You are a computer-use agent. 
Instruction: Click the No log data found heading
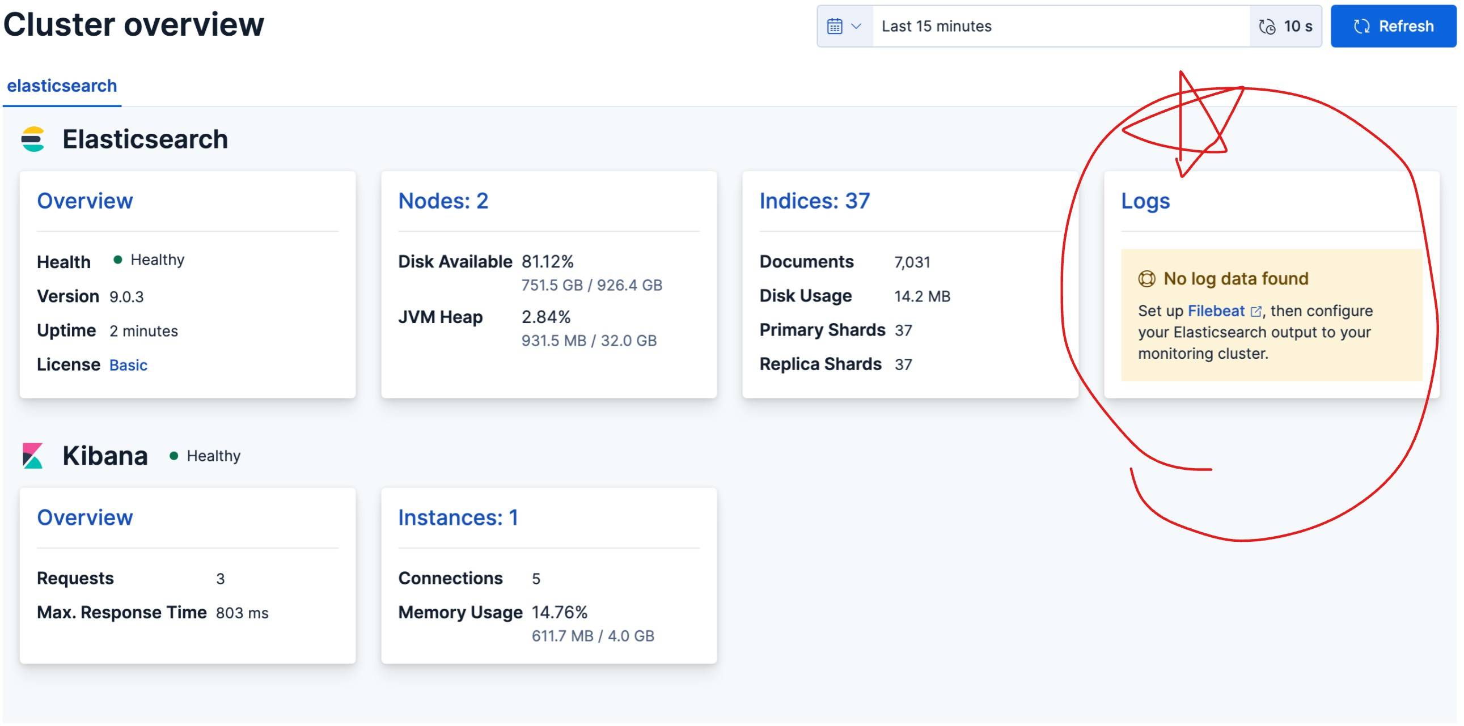point(1235,279)
